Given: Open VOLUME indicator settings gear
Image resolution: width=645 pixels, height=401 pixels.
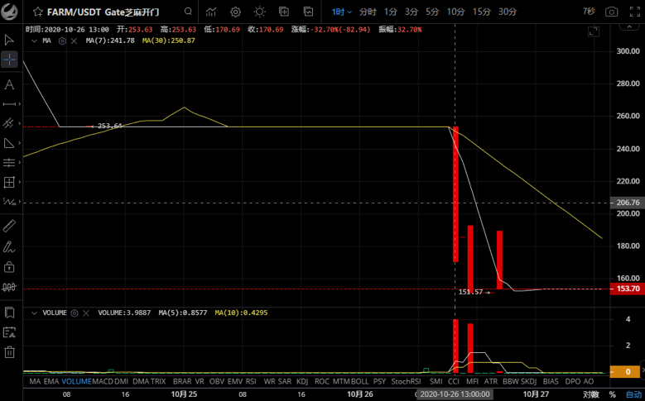Looking at the screenshot, I should [75, 313].
